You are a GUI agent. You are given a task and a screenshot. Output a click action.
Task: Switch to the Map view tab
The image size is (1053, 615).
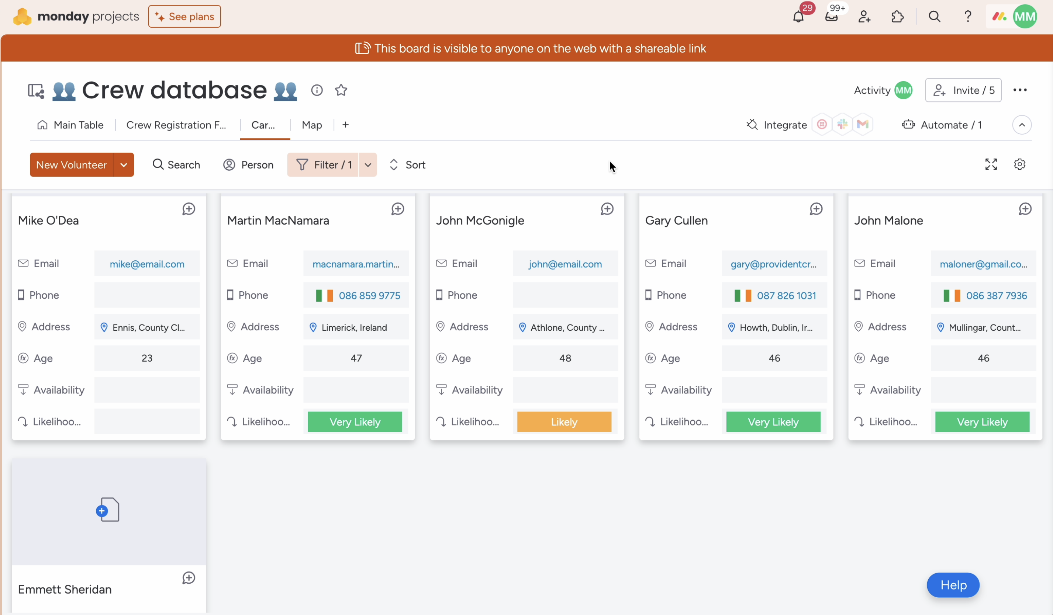(312, 125)
